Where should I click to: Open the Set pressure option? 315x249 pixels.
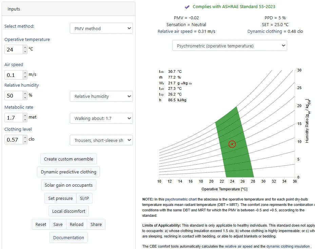pyautogui.click(x=60, y=198)
